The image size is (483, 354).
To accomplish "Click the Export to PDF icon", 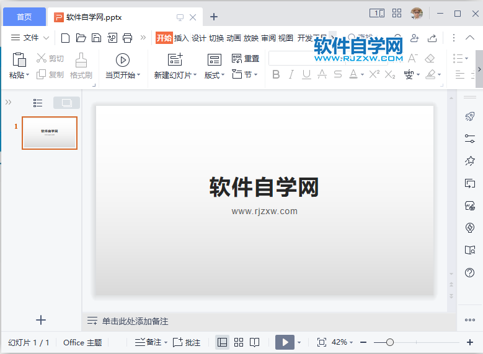I will pos(112,38).
